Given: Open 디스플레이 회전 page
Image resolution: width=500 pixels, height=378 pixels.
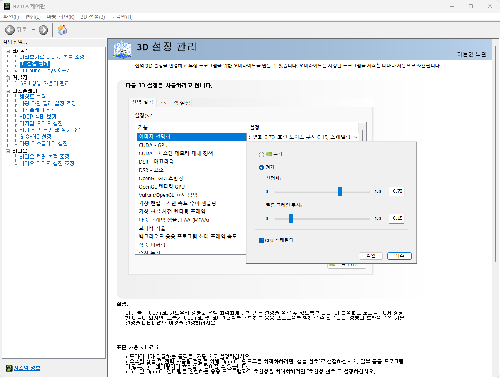Looking at the screenshot, I should click(x=38, y=110).
